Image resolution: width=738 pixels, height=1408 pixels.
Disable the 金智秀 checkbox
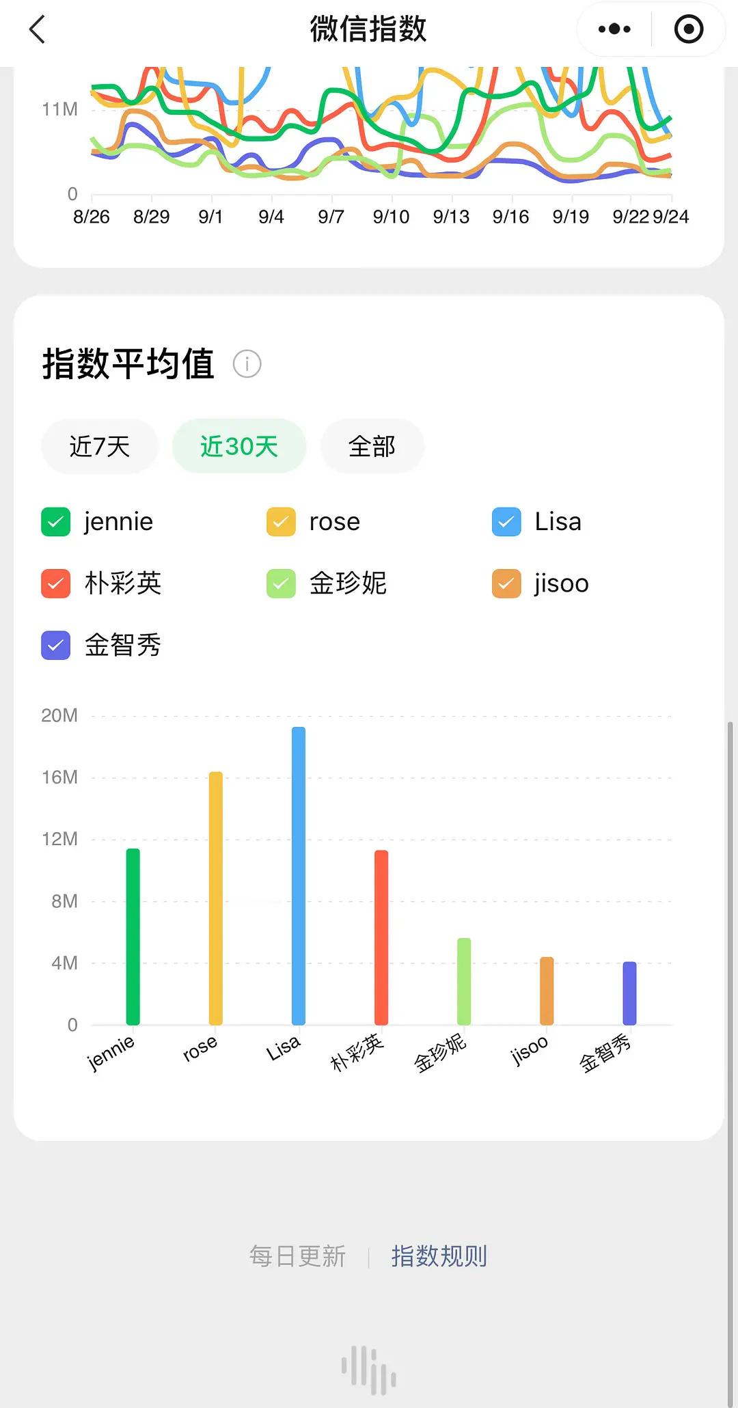click(56, 645)
